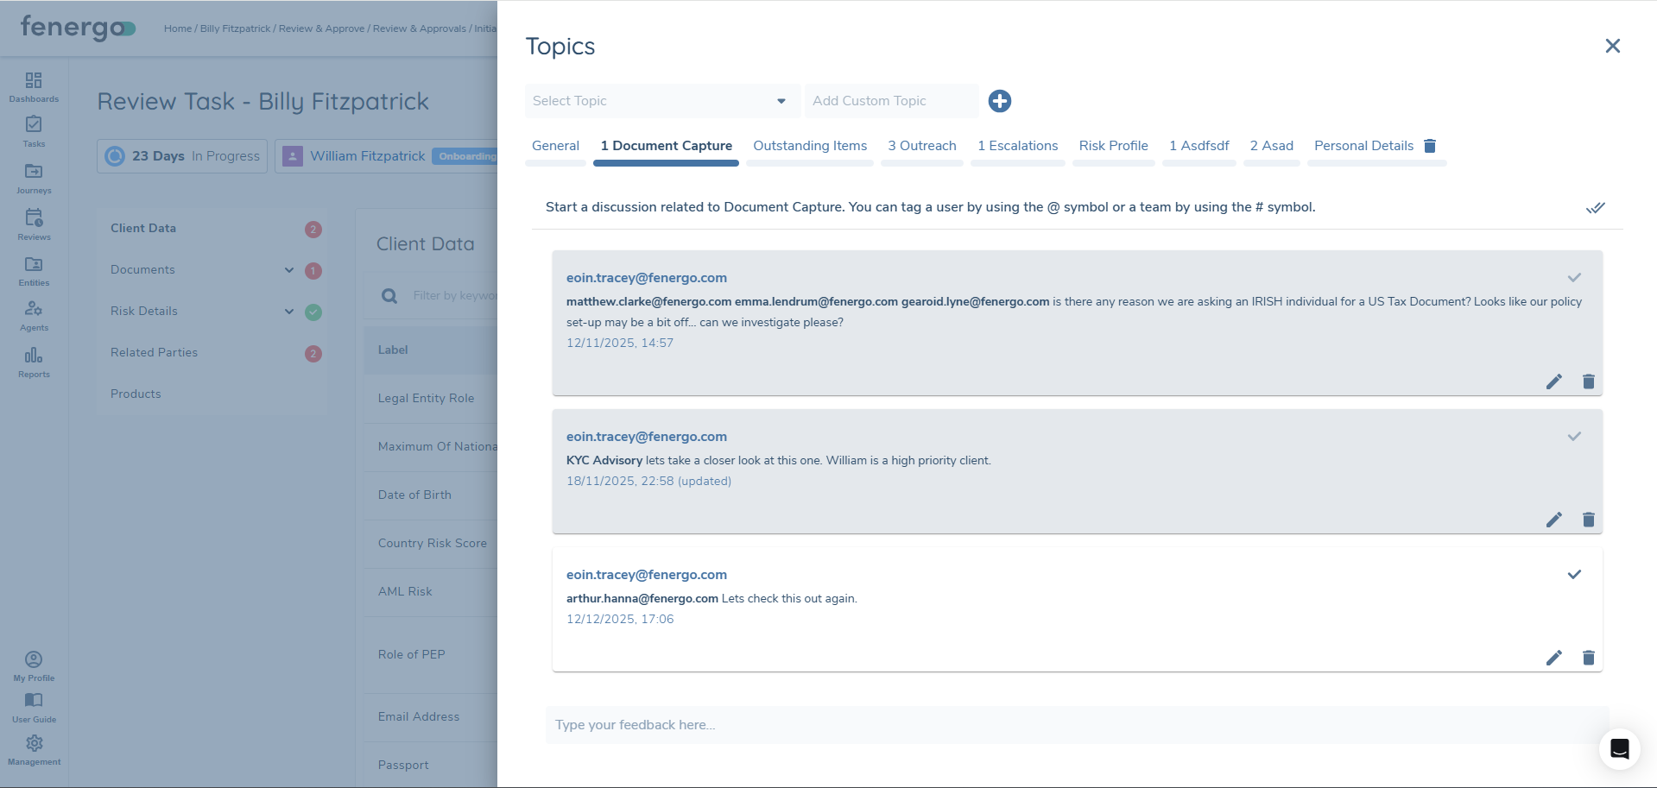Expand the Documents section
The height and width of the screenshot is (788, 1657).
(288, 270)
